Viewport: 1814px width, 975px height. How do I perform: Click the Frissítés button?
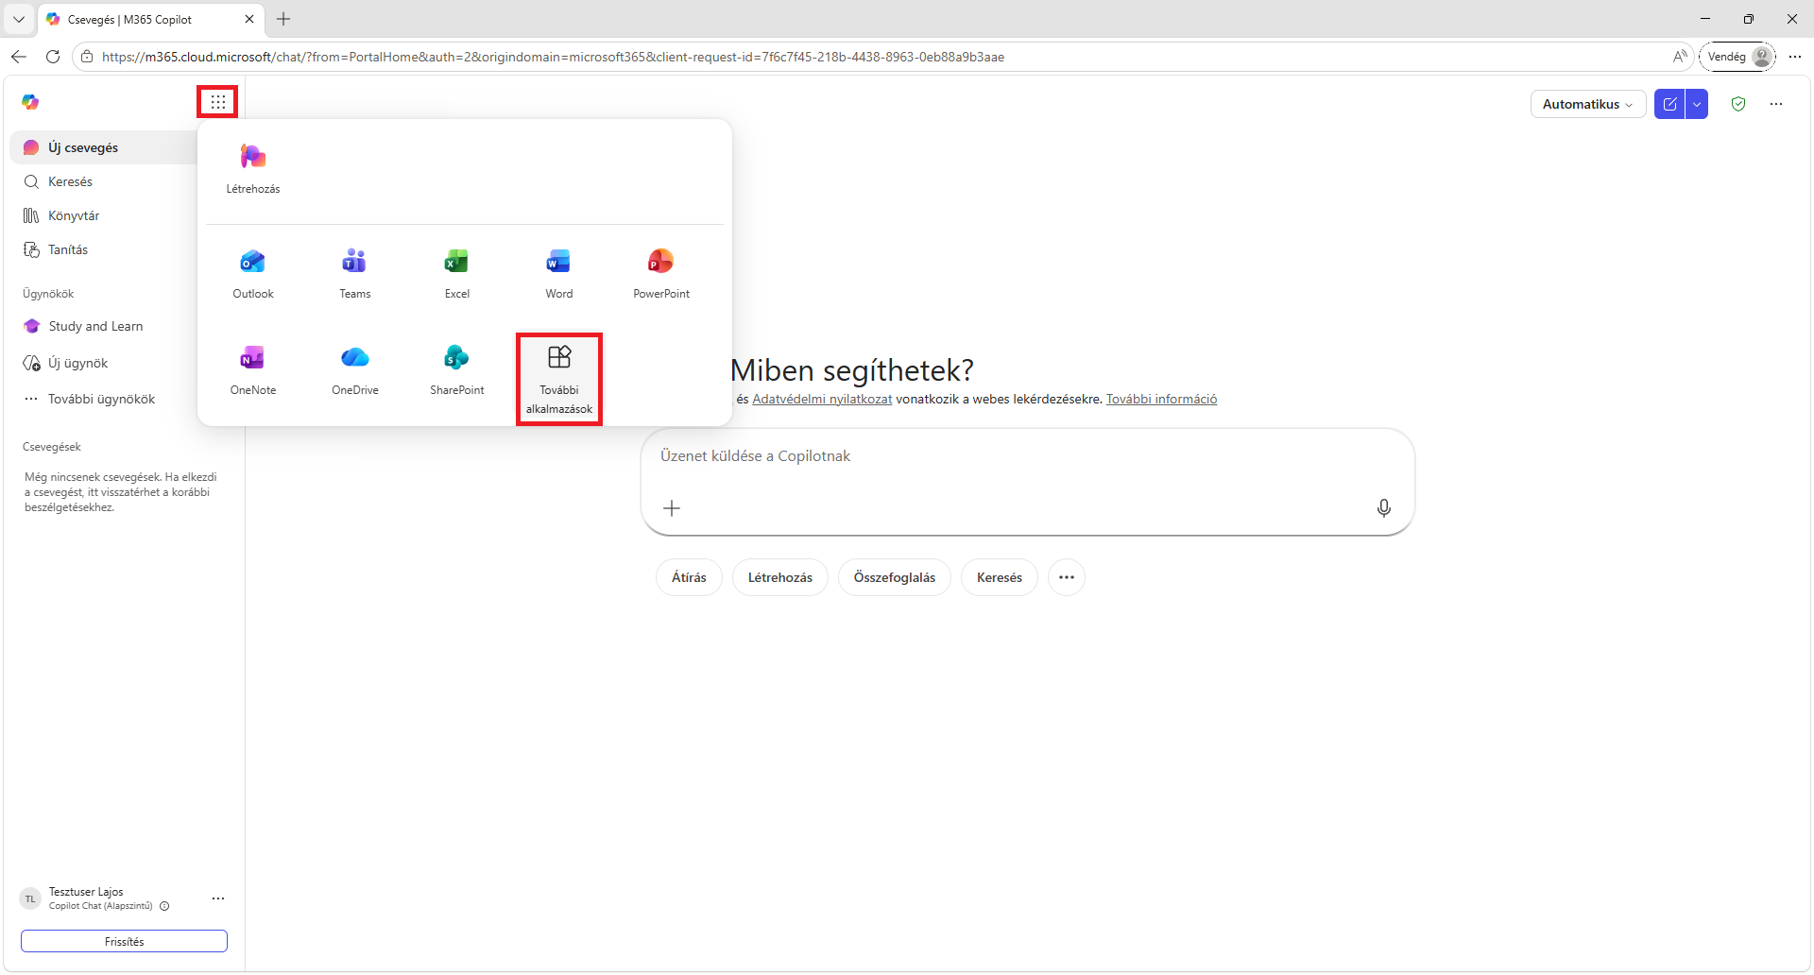124,941
